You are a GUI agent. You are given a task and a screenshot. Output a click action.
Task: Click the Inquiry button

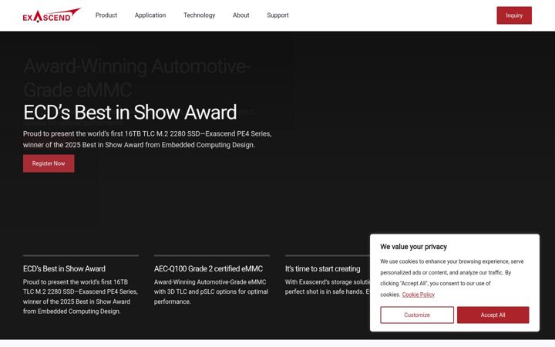514,15
